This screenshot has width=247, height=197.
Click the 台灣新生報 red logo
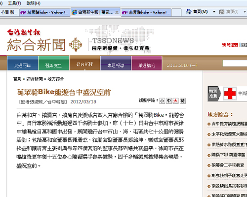click(x=24, y=33)
